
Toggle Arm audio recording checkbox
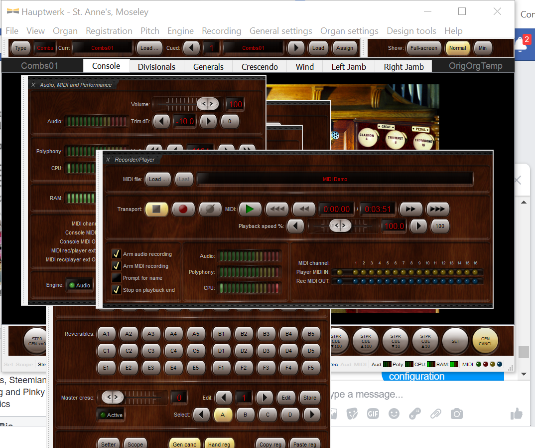(x=117, y=254)
